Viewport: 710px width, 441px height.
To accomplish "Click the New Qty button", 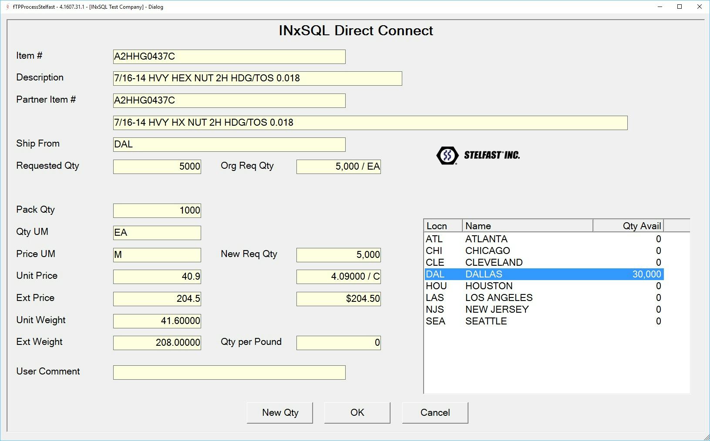I will 280,412.
